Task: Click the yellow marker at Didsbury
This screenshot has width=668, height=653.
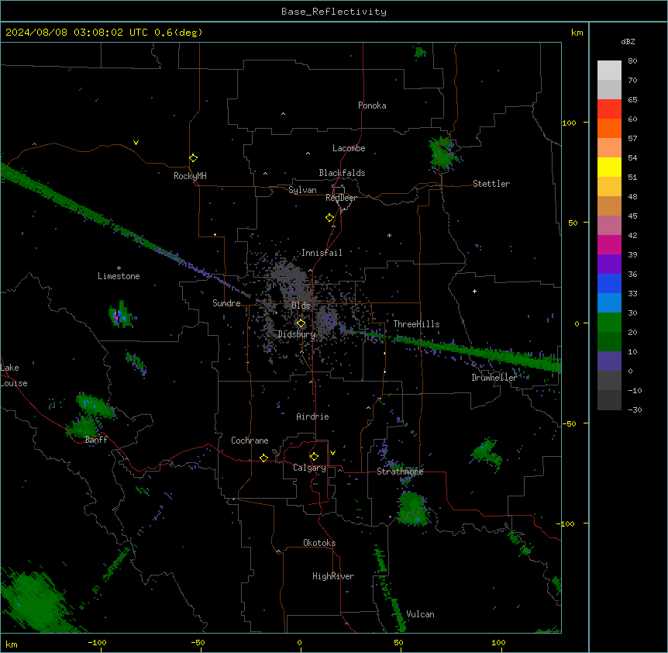Action: click(x=301, y=323)
